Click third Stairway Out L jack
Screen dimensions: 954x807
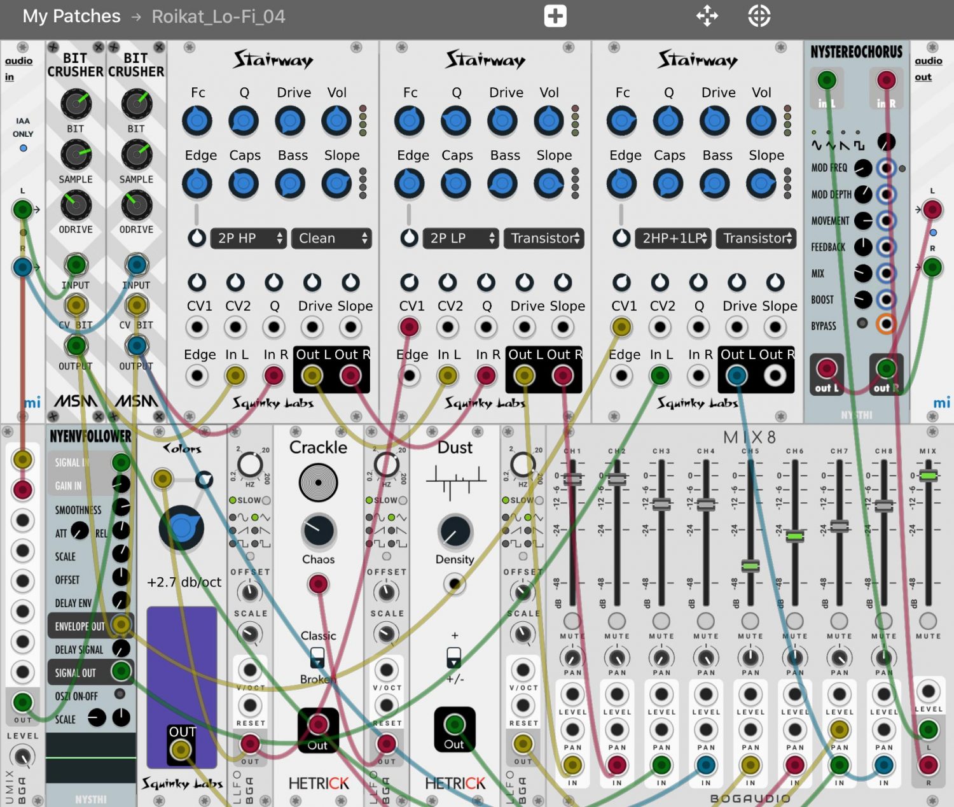coord(736,376)
